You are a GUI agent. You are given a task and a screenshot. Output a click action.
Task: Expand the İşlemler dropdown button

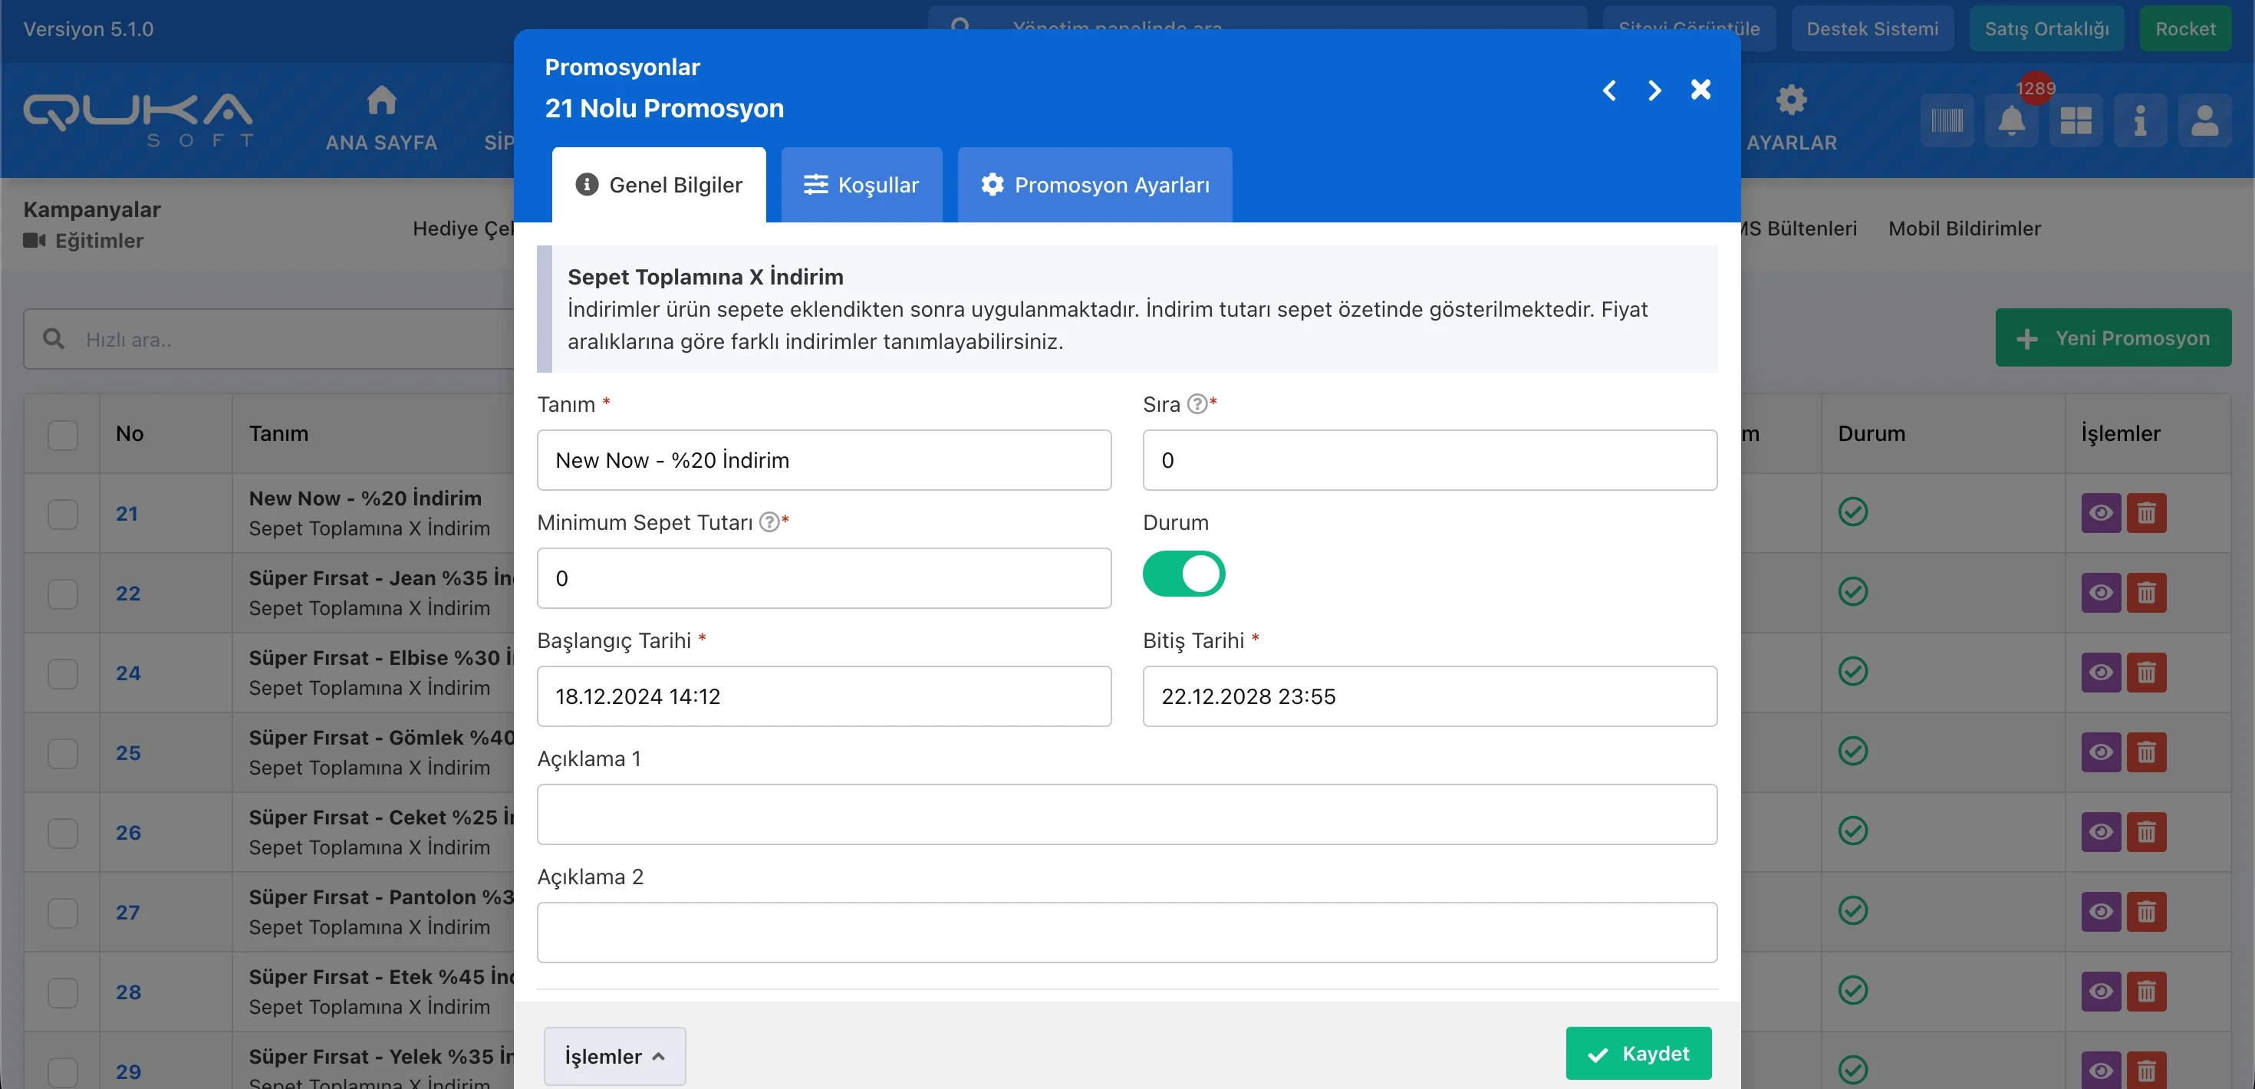pyautogui.click(x=614, y=1056)
